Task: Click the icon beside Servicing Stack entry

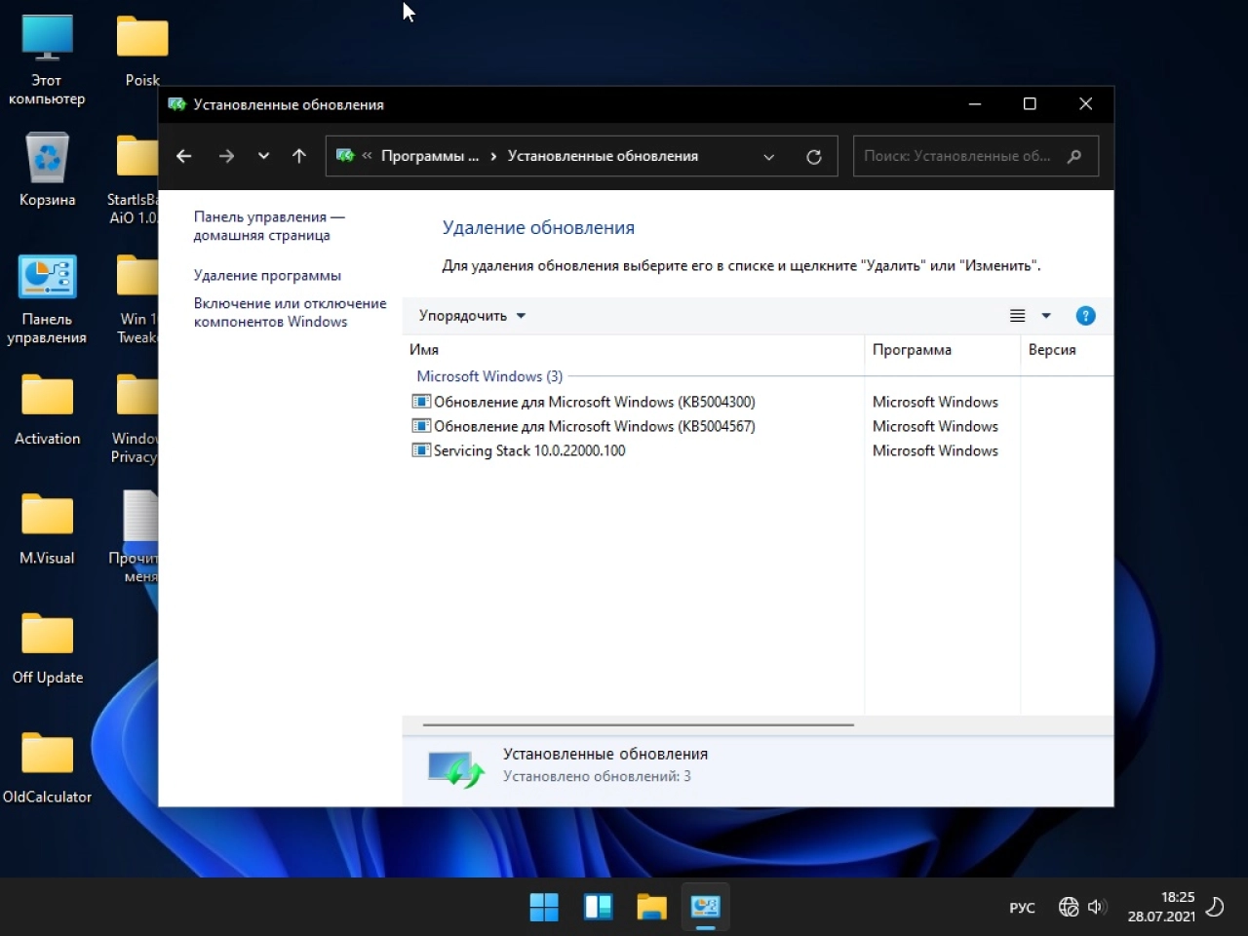Action: [x=421, y=450]
